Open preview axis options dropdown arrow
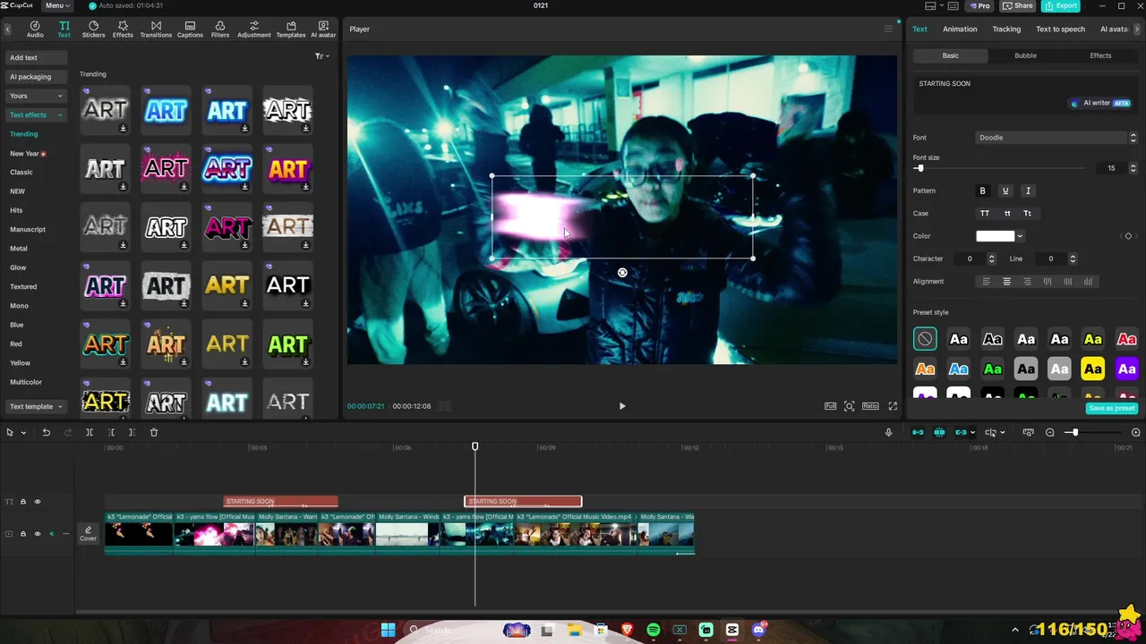Image resolution: width=1146 pixels, height=644 pixels. pyautogui.click(x=1002, y=432)
